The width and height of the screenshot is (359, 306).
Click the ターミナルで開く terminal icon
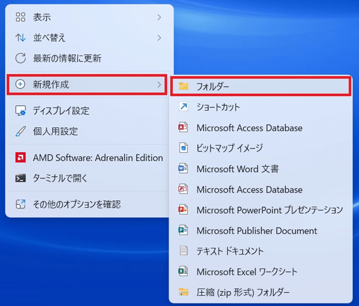pos(20,178)
